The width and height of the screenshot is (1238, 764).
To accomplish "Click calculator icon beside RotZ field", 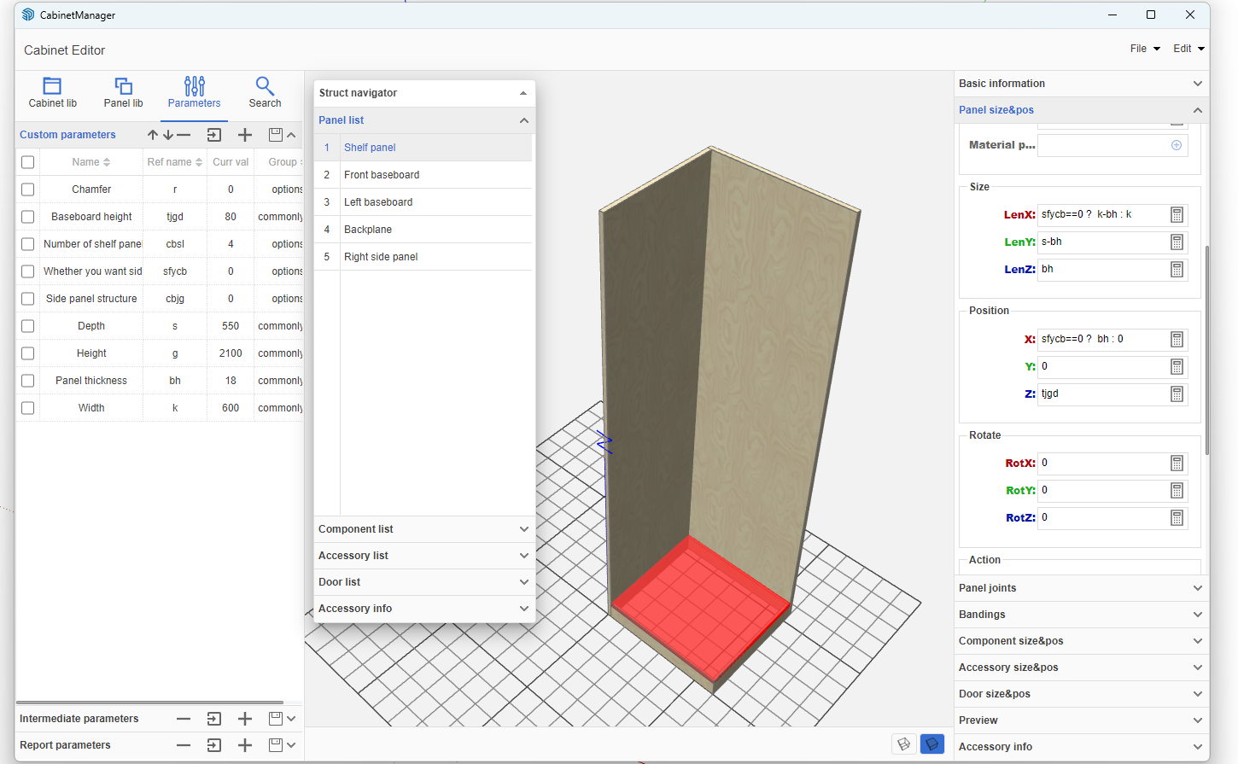I will point(1177,518).
